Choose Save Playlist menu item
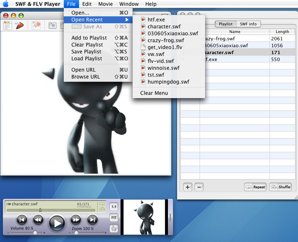The image size is (298, 242). tap(98, 52)
